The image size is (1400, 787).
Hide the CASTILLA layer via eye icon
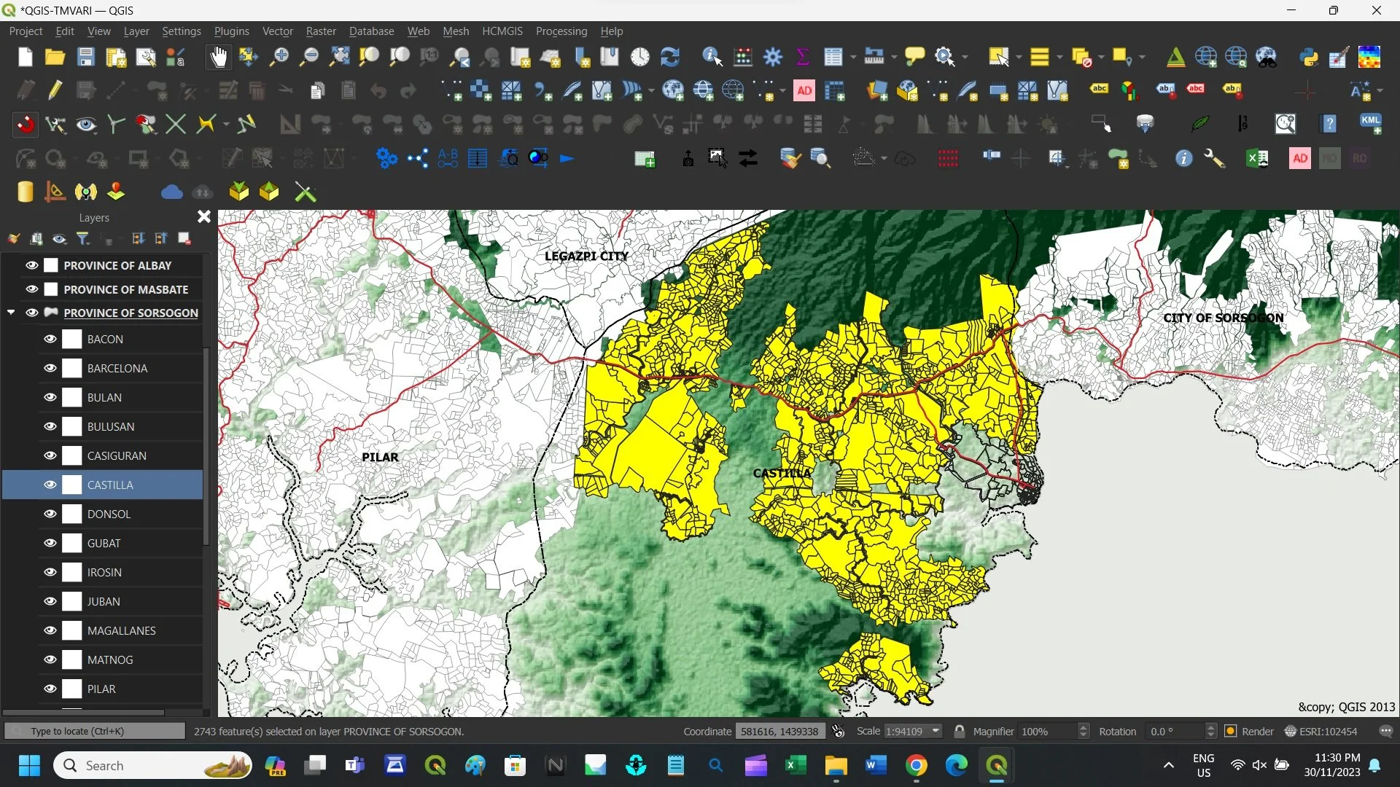50,485
